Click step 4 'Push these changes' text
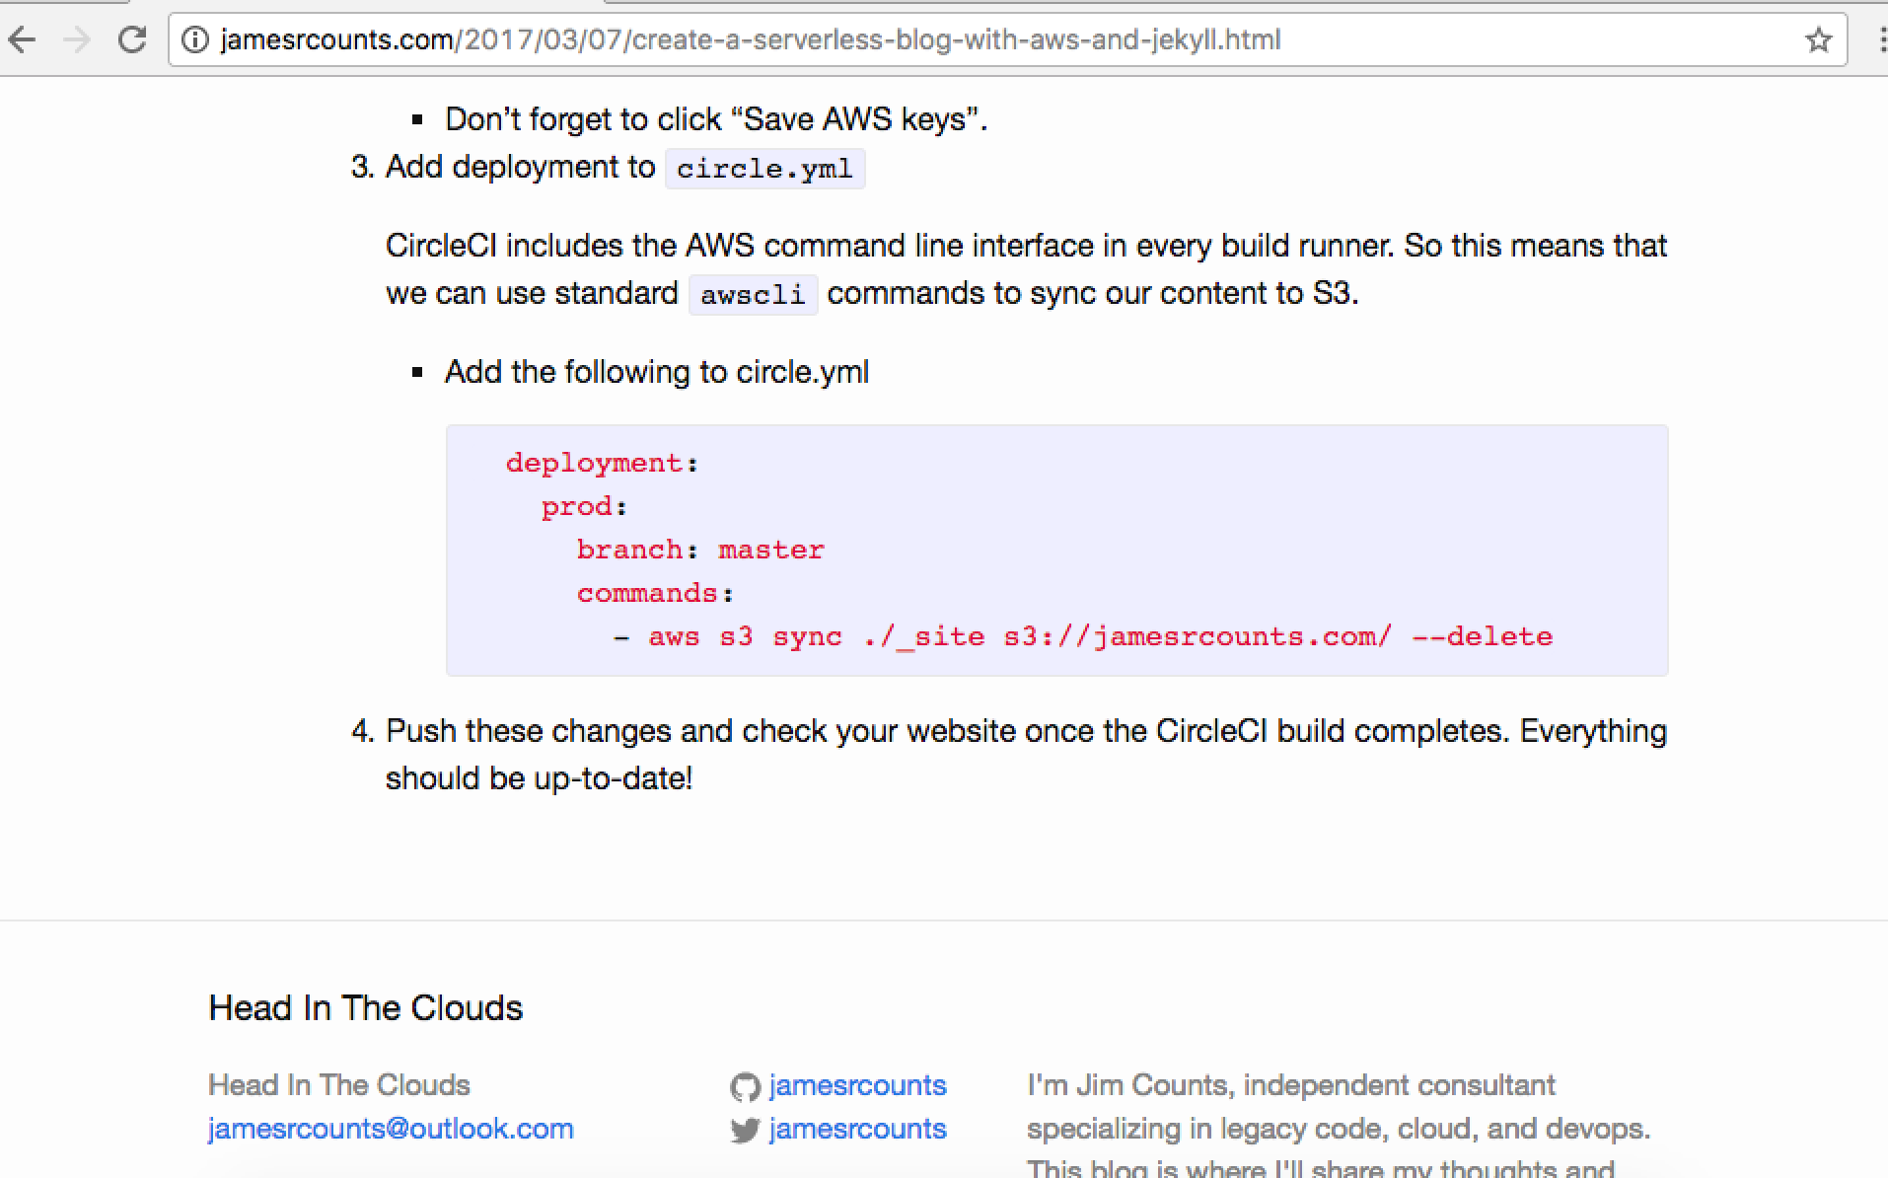The width and height of the screenshot is (1888, 1178). coord(1026,755)
